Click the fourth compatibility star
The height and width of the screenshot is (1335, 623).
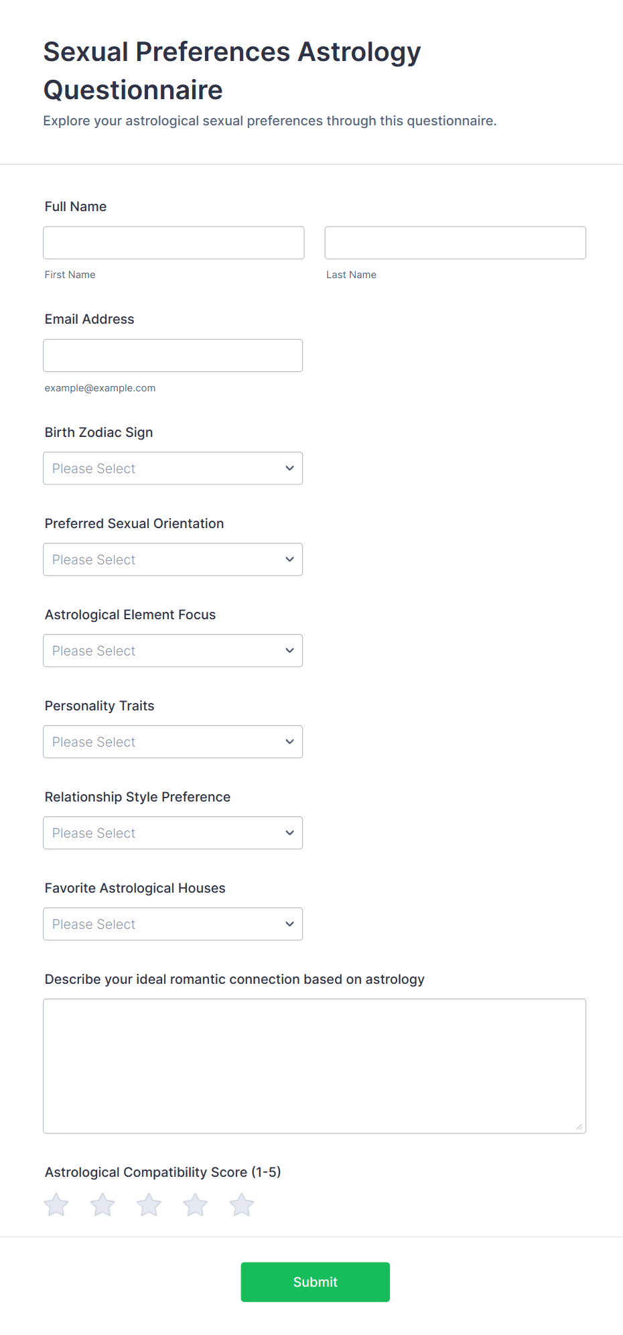tap(196, 1204)
